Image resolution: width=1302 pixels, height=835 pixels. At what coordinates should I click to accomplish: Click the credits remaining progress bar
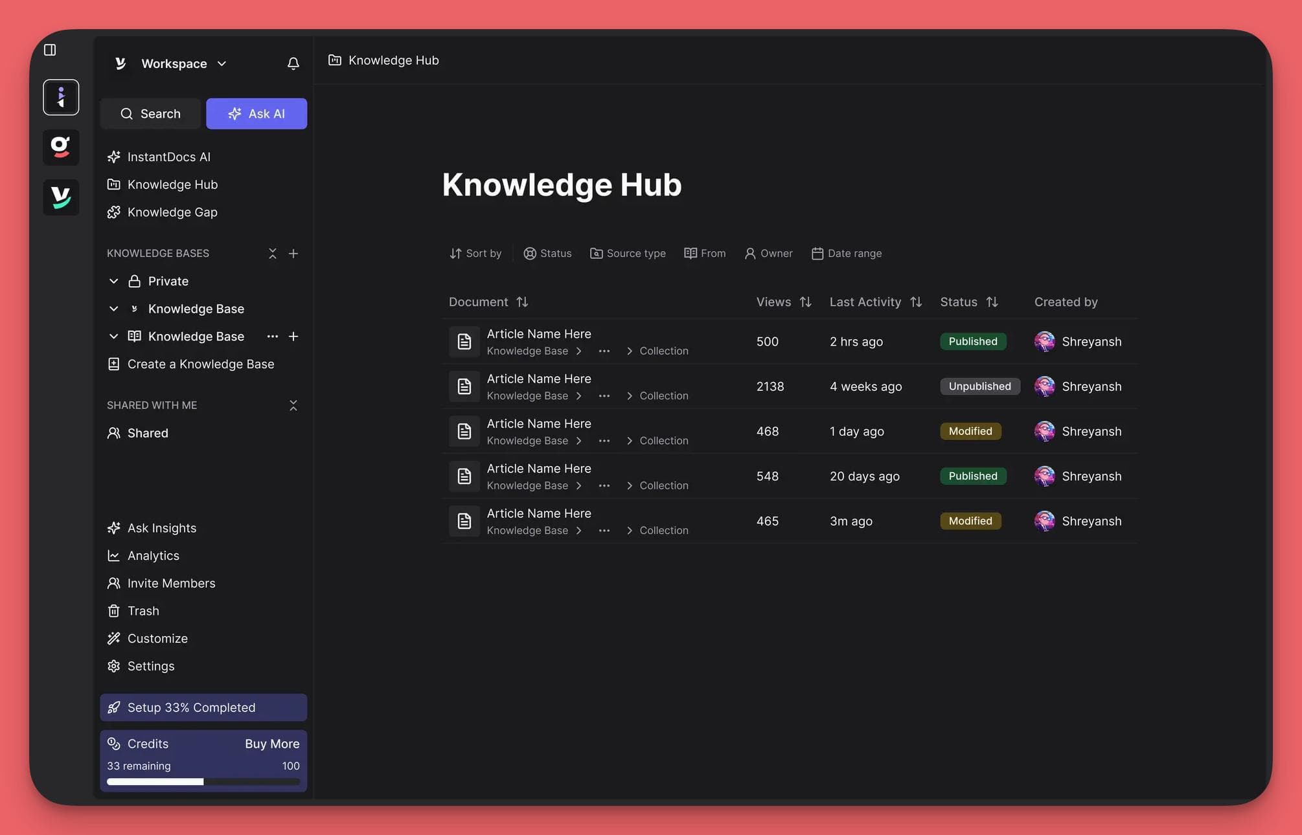(x=203, y=781)
